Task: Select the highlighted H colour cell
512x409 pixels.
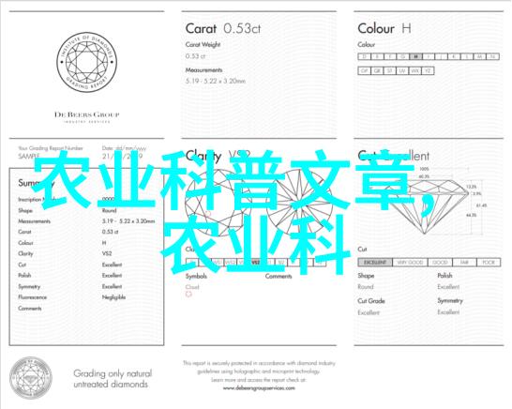Action: [x=415, y=56]
